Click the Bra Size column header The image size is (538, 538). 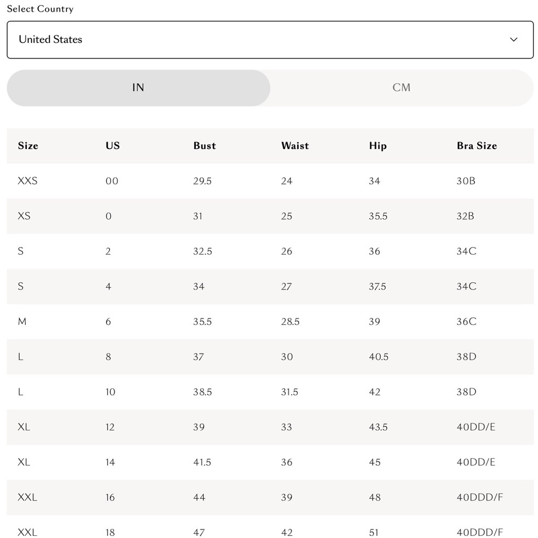[477, 146]
